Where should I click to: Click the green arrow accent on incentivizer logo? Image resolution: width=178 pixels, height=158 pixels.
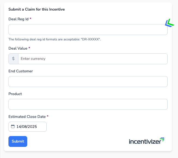point(162,139)
